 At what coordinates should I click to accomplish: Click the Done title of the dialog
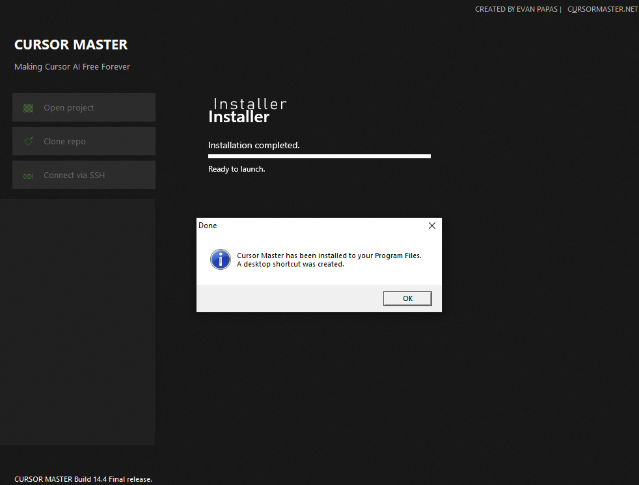208,226
